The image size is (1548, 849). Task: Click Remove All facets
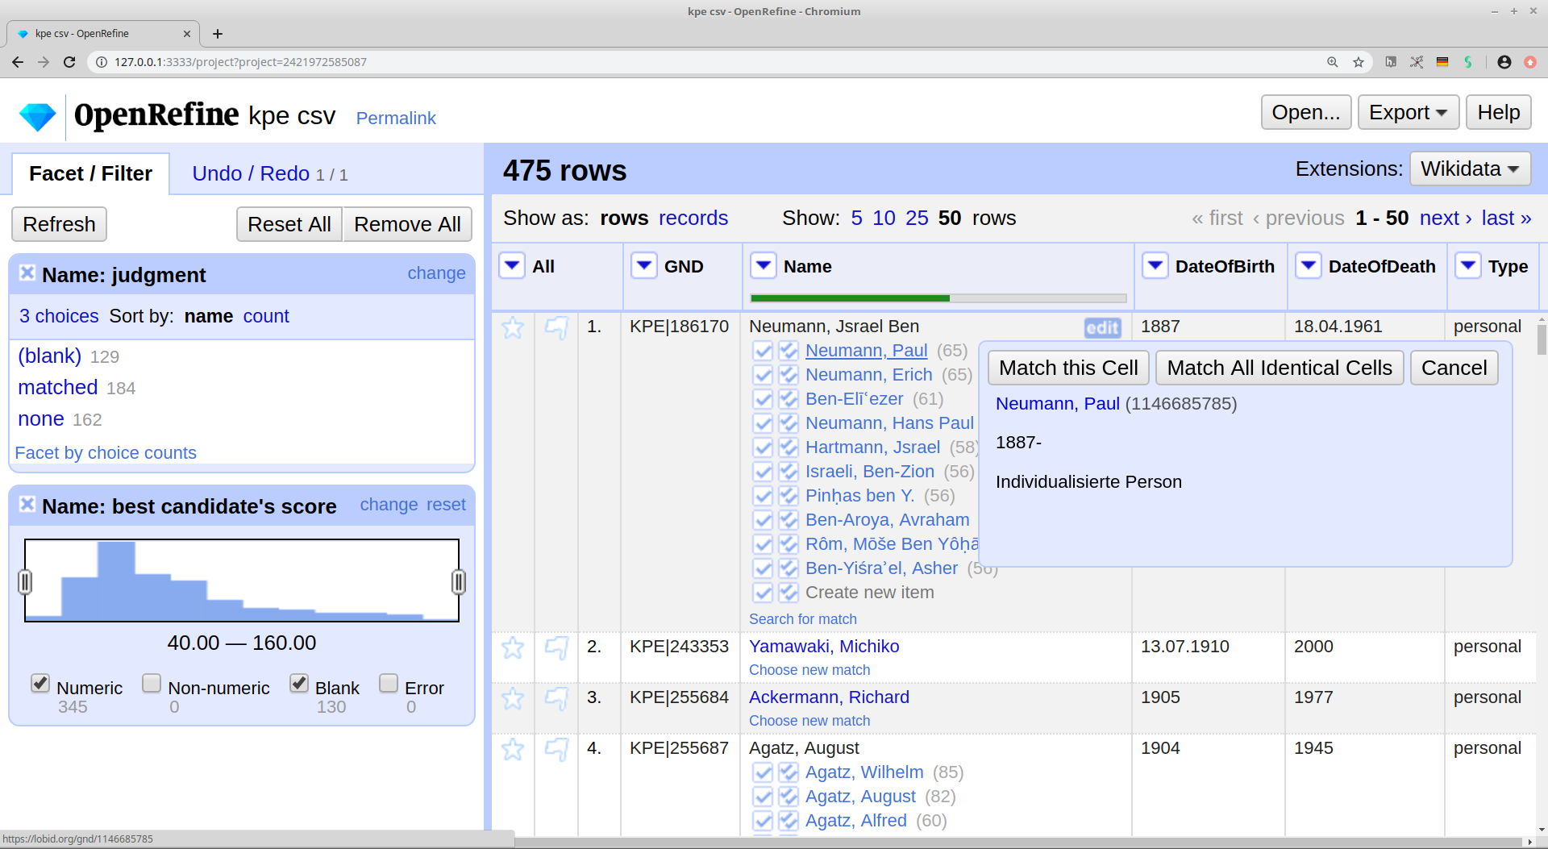407,224
